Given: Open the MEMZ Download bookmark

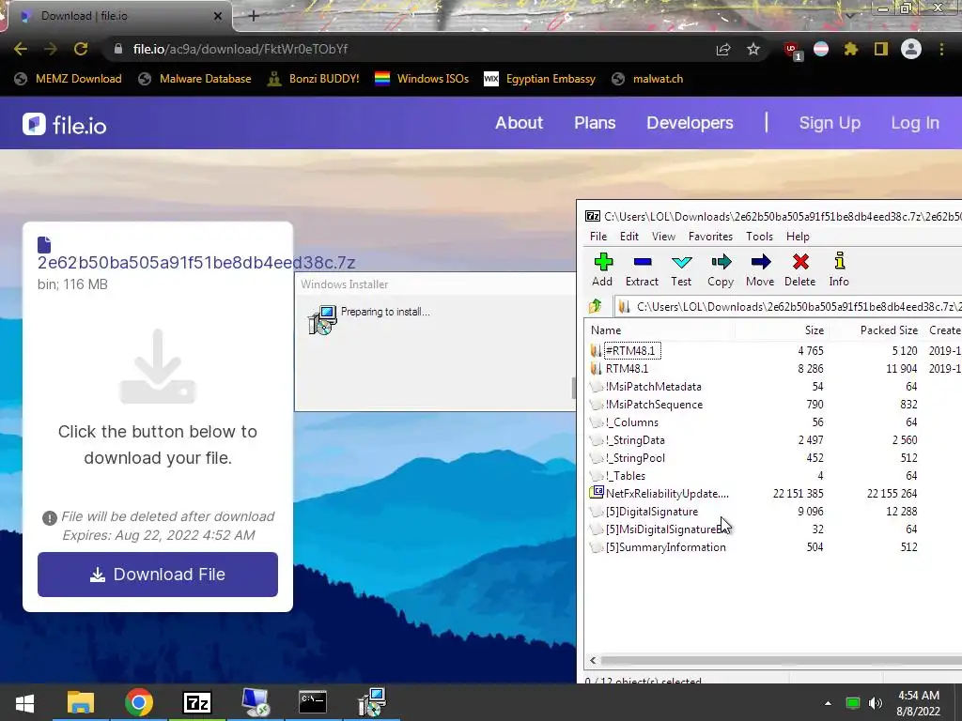Looking at the screenshot, I should click(68, 79).
